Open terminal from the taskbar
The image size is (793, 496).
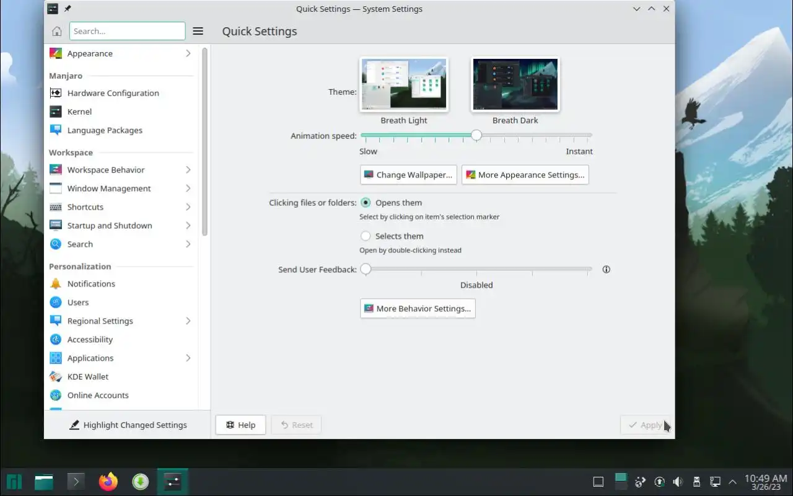coord(76,482)
